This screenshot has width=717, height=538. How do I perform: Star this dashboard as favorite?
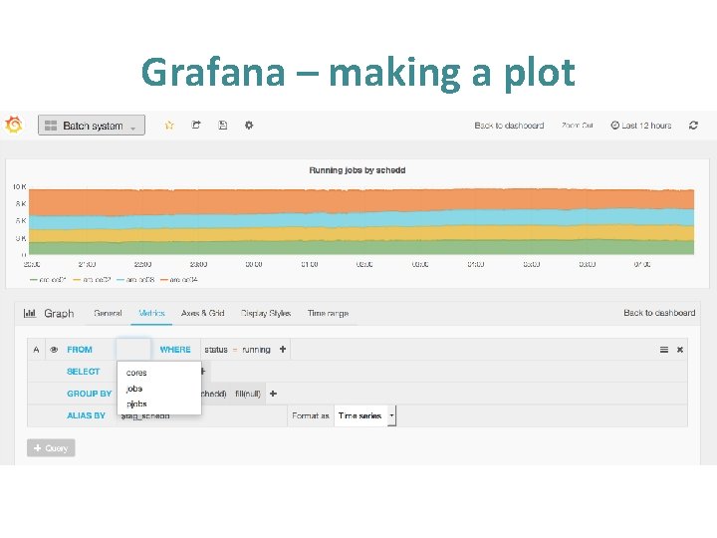[x=169, y=125]
